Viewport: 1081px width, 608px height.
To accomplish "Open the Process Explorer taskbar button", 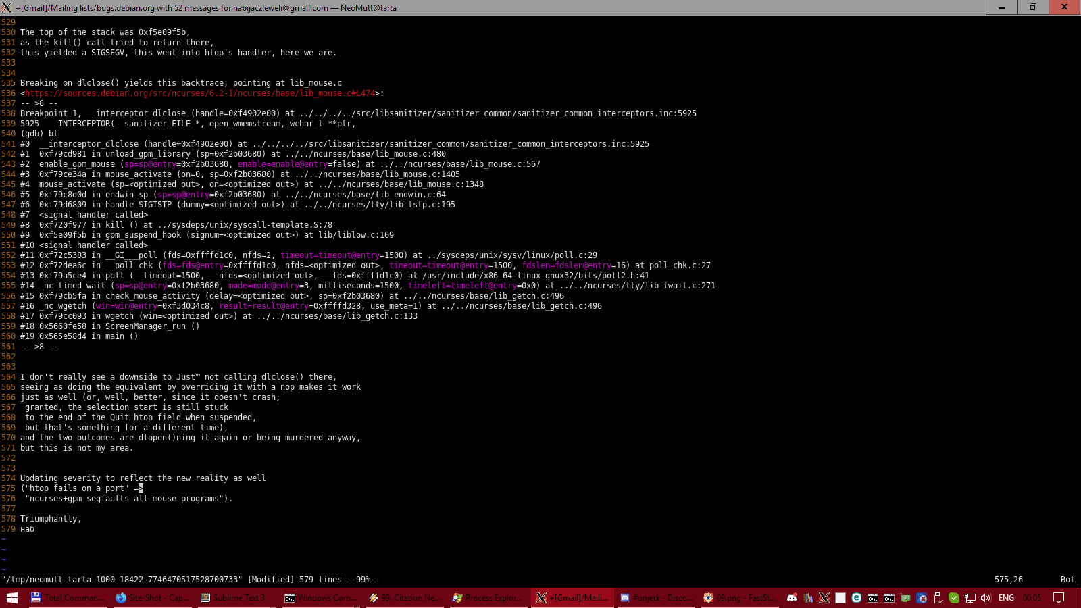I will tap(488, 598).
